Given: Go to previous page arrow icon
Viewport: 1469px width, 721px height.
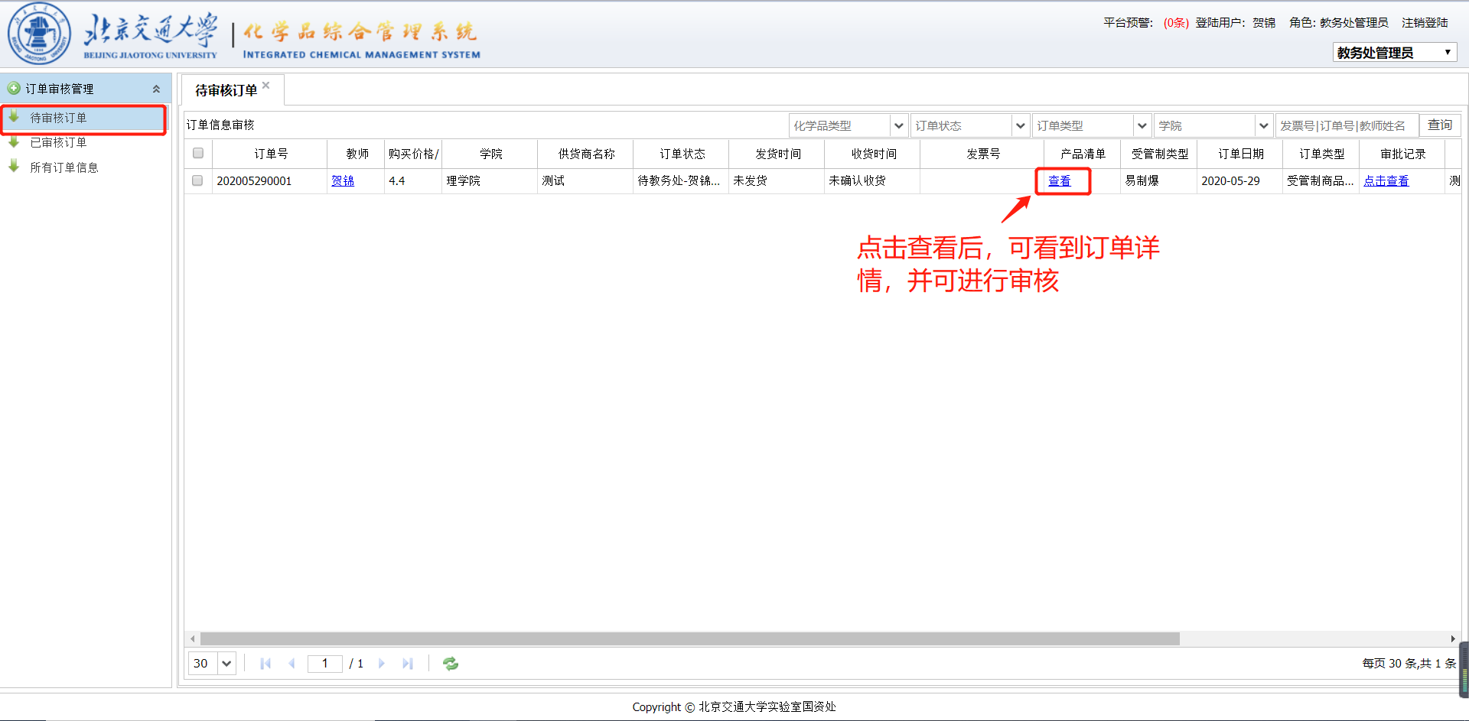Looking at the screenshot, I should point(292,664).
